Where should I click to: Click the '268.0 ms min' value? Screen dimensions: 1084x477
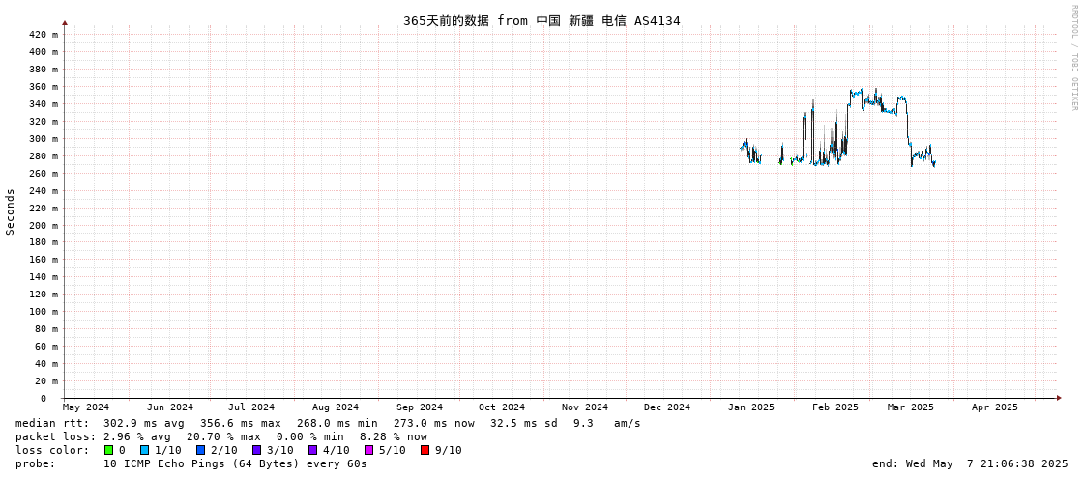[x=338, y=423]
